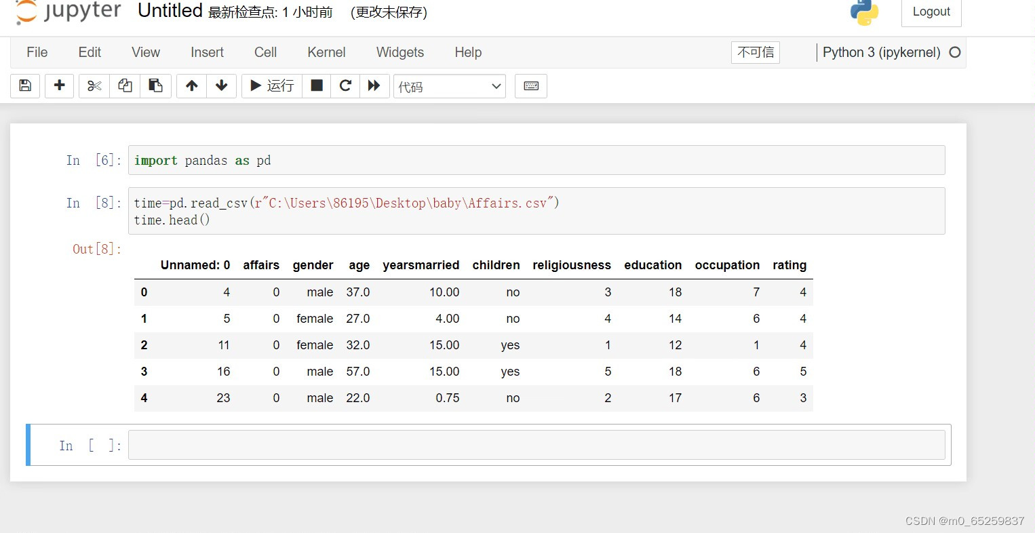Open the command palette keyboard icon

pyautogui.click(x=530, y=85)
